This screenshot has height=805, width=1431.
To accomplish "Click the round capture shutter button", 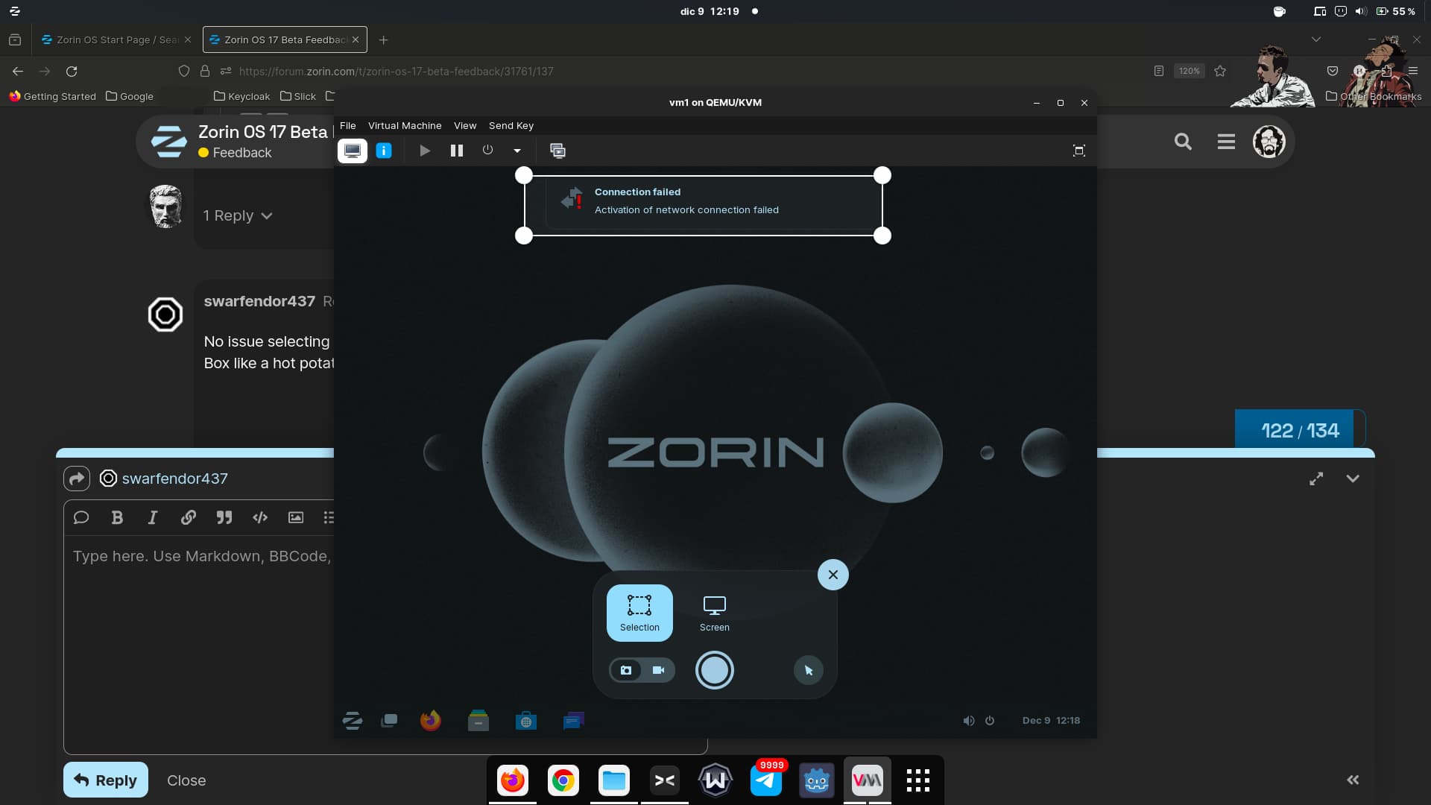I will pyautogui.click(x=714, y=670).
